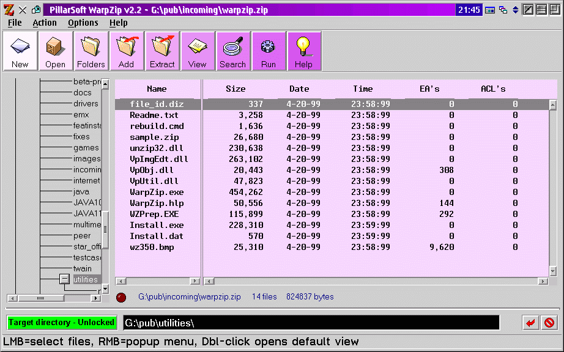Click the blue up-down arrows title icon
Screen dimensions: 564x352
(x=516, y=10)
